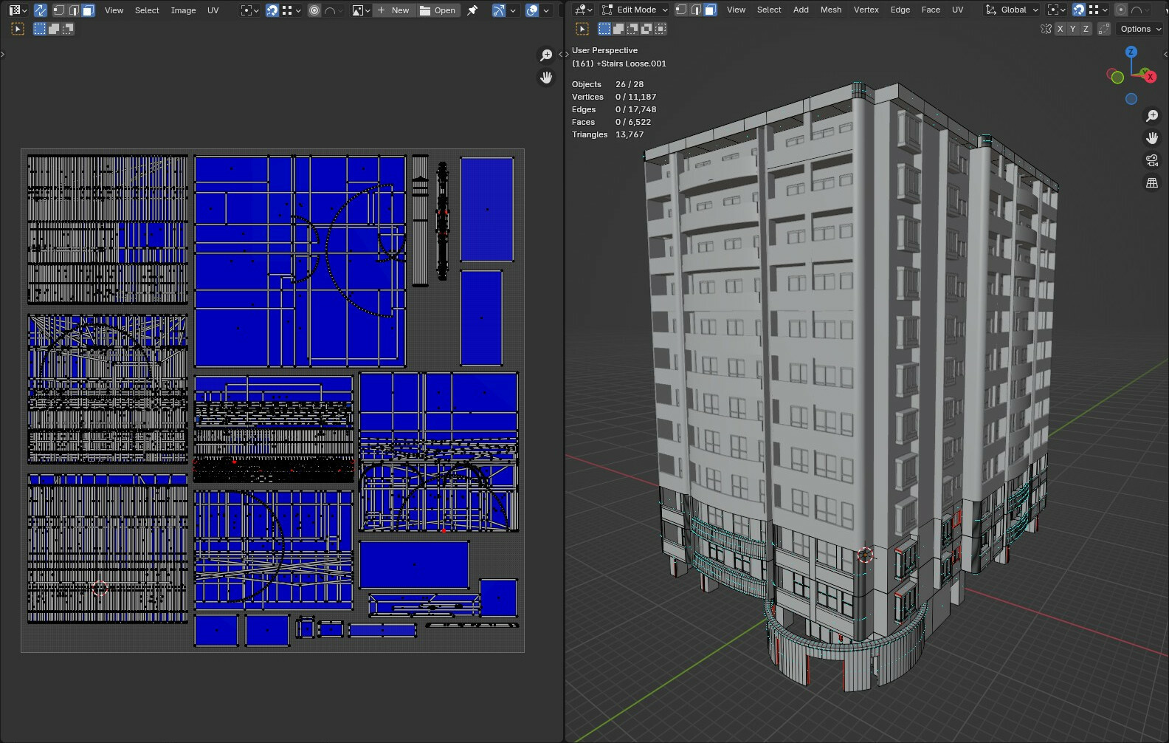Toggle snapping in the 3D viewport header
Viewport: 1169px width, 743px height.
(1078, 10)
